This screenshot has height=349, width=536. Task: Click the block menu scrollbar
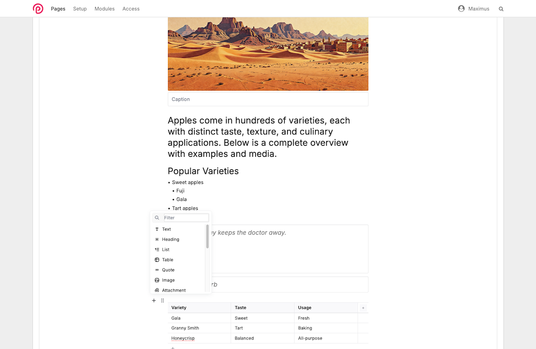coord(207,237)
